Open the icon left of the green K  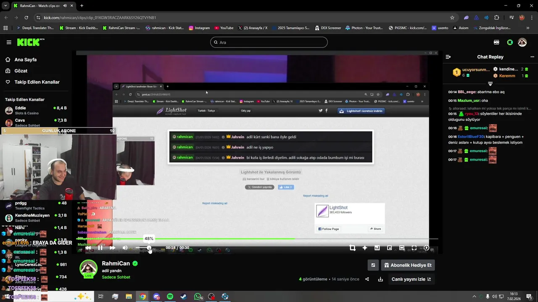(x=497, y=42)
